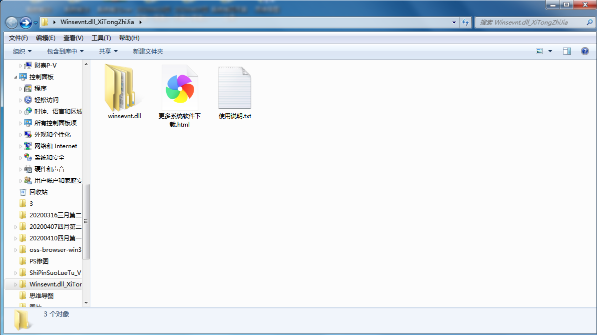Select the 系统和安全 icon
Image resolution: width=597 pixels, height=335 pixels.
point(28,157)
